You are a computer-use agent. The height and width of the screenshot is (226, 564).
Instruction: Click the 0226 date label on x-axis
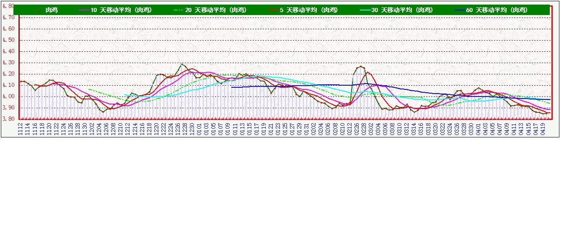(x=357, y=128)
